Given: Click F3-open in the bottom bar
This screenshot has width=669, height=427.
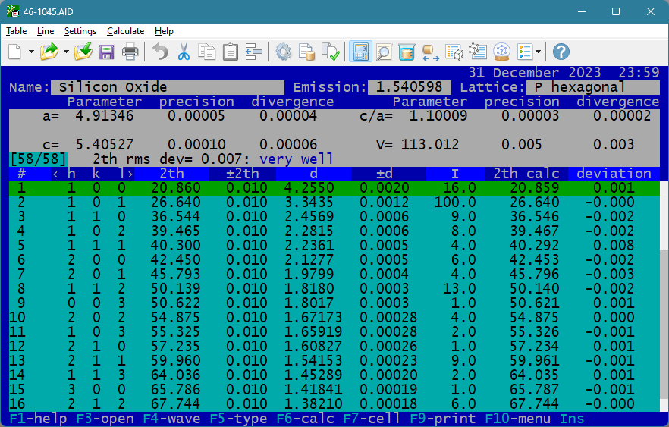Looking at the screenshot, I should tap(105, 419).
